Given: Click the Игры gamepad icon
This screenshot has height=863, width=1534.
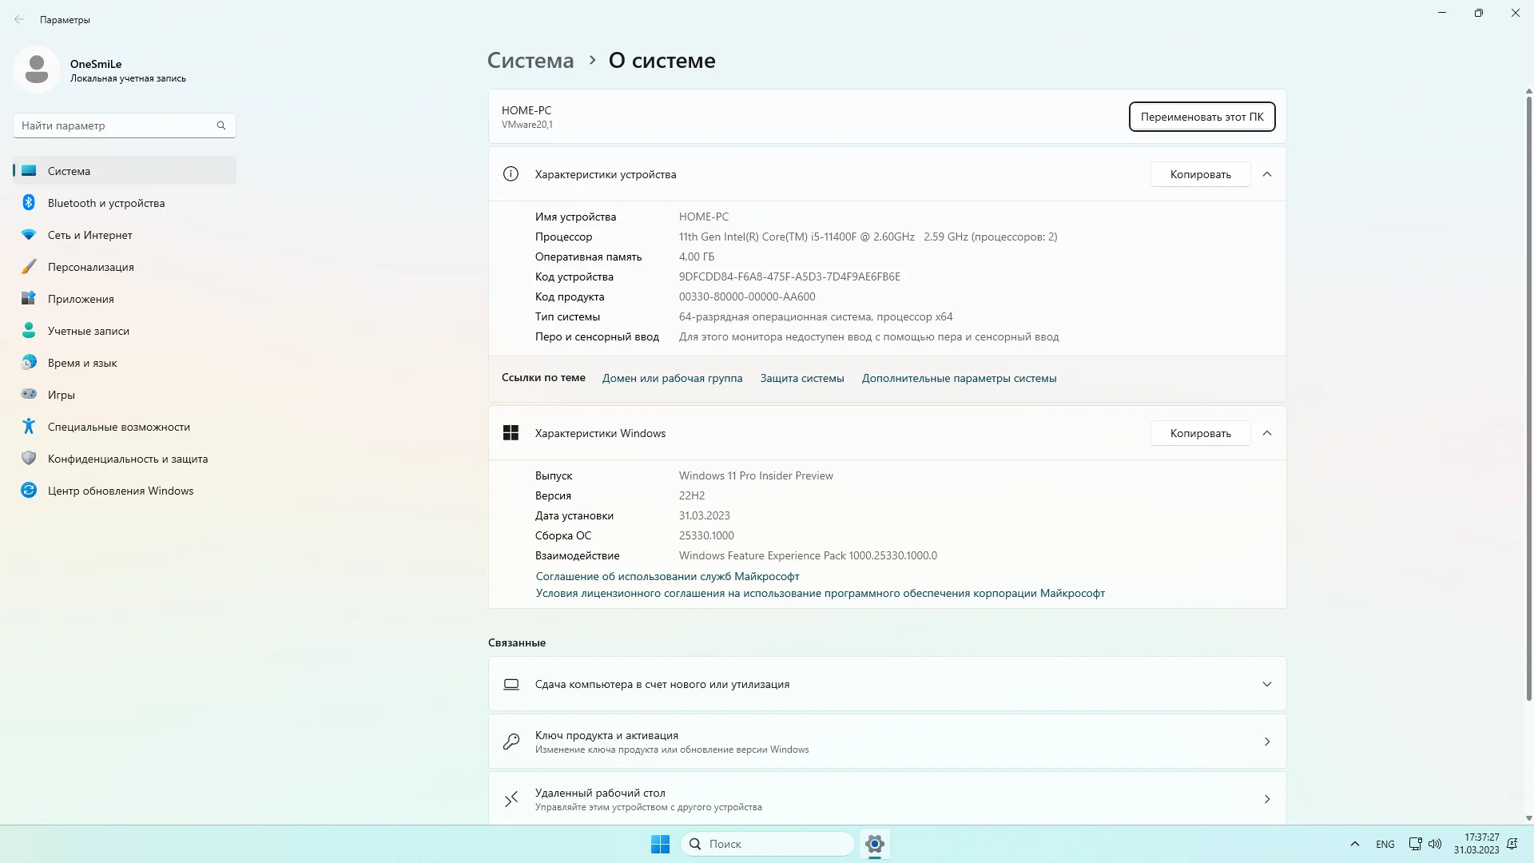Looking at the screenshot, I should pyautogui.click(x=29, y=394).
